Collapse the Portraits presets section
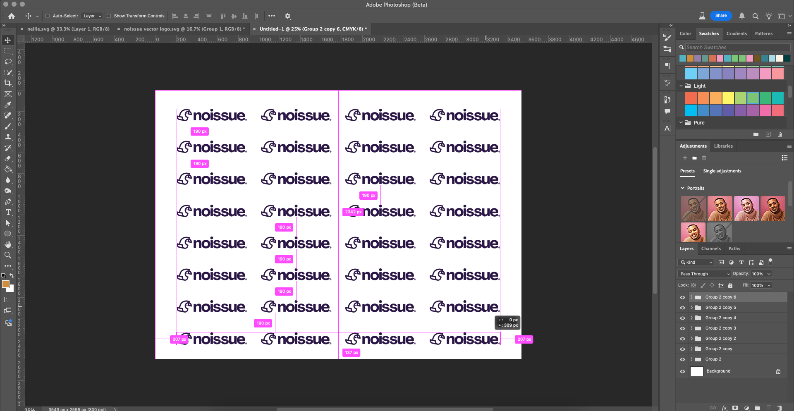Image resolution: width=794 pixels, height=411 pixels. click(683, 188)
